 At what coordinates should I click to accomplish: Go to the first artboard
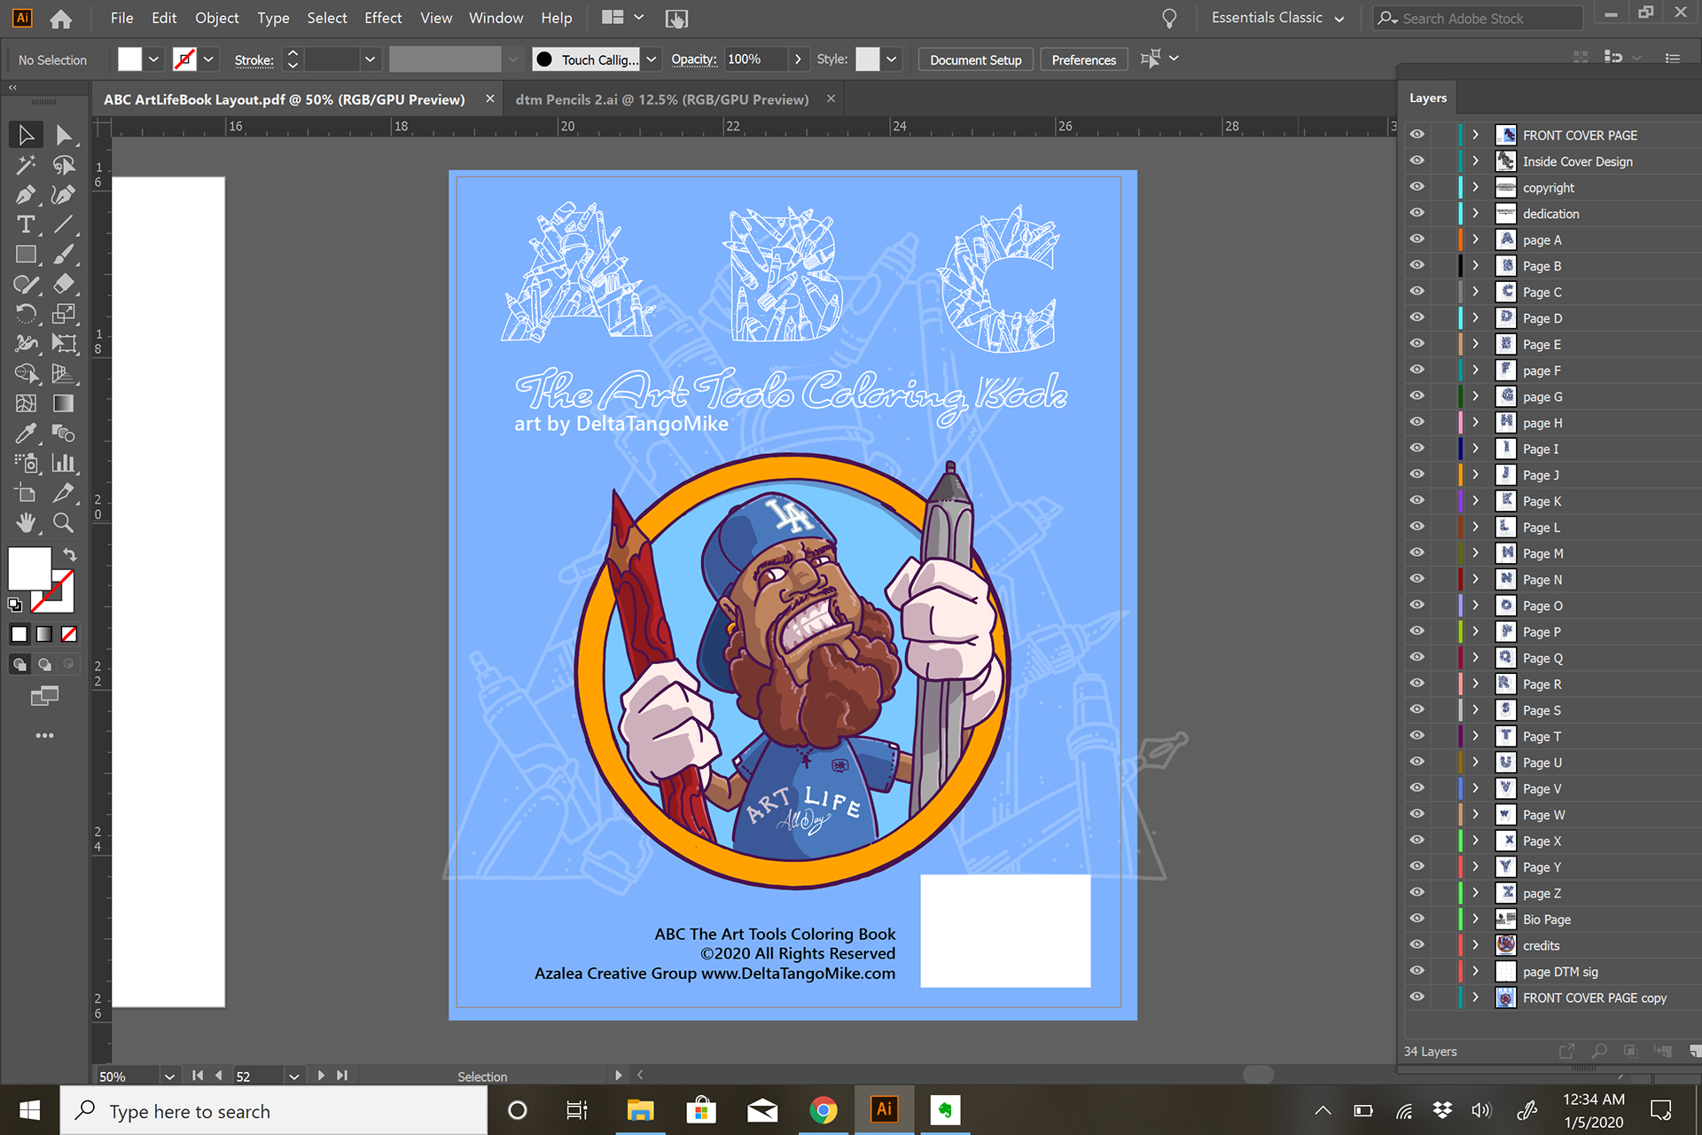198,1076
